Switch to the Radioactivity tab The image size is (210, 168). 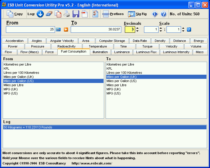tap(67, 46)
